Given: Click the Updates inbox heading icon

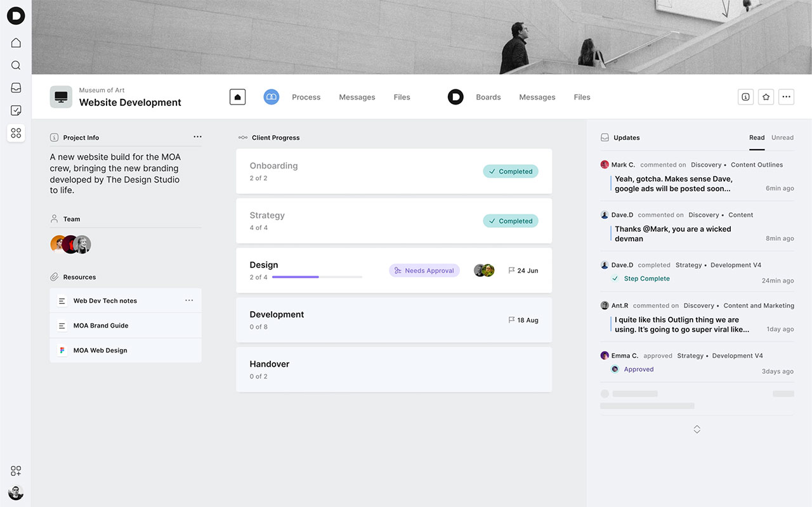Looking at the screenshot, I should coord(605,138).
